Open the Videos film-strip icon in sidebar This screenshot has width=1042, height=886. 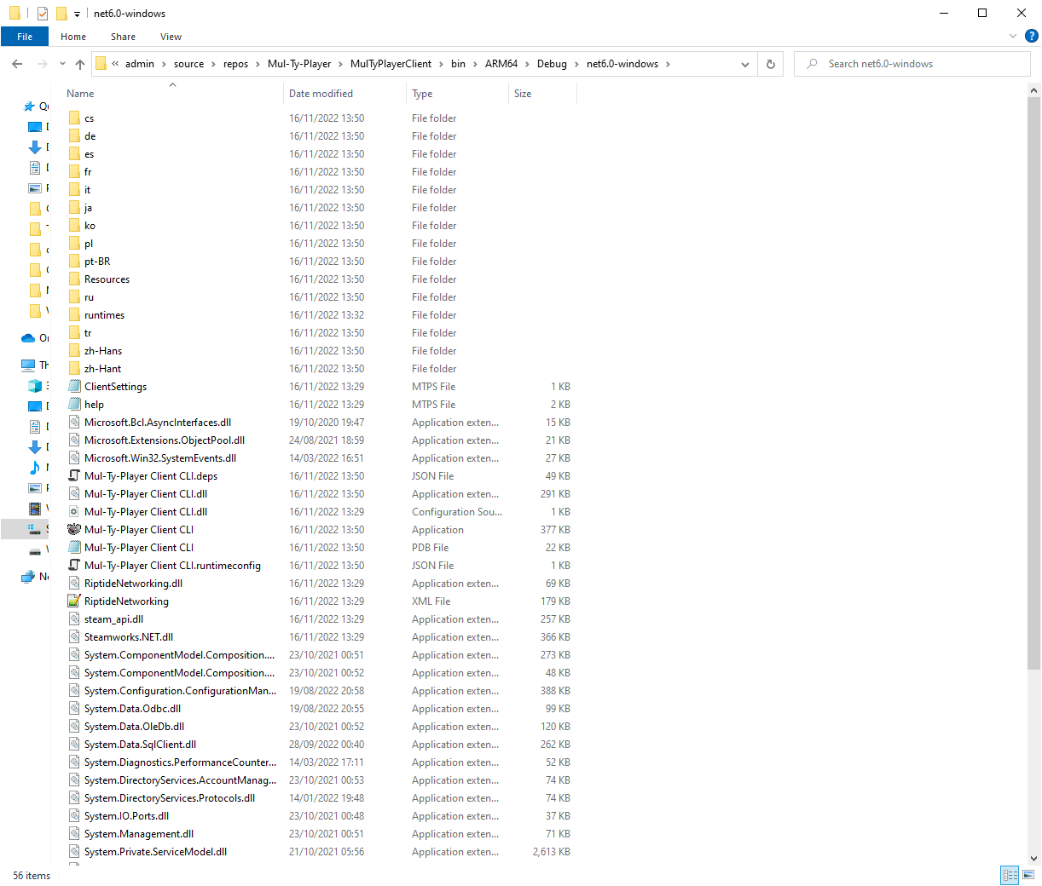point(35,509)
